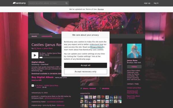Click the 'name your price' text

pyautogui.click(x=61, y=77)
